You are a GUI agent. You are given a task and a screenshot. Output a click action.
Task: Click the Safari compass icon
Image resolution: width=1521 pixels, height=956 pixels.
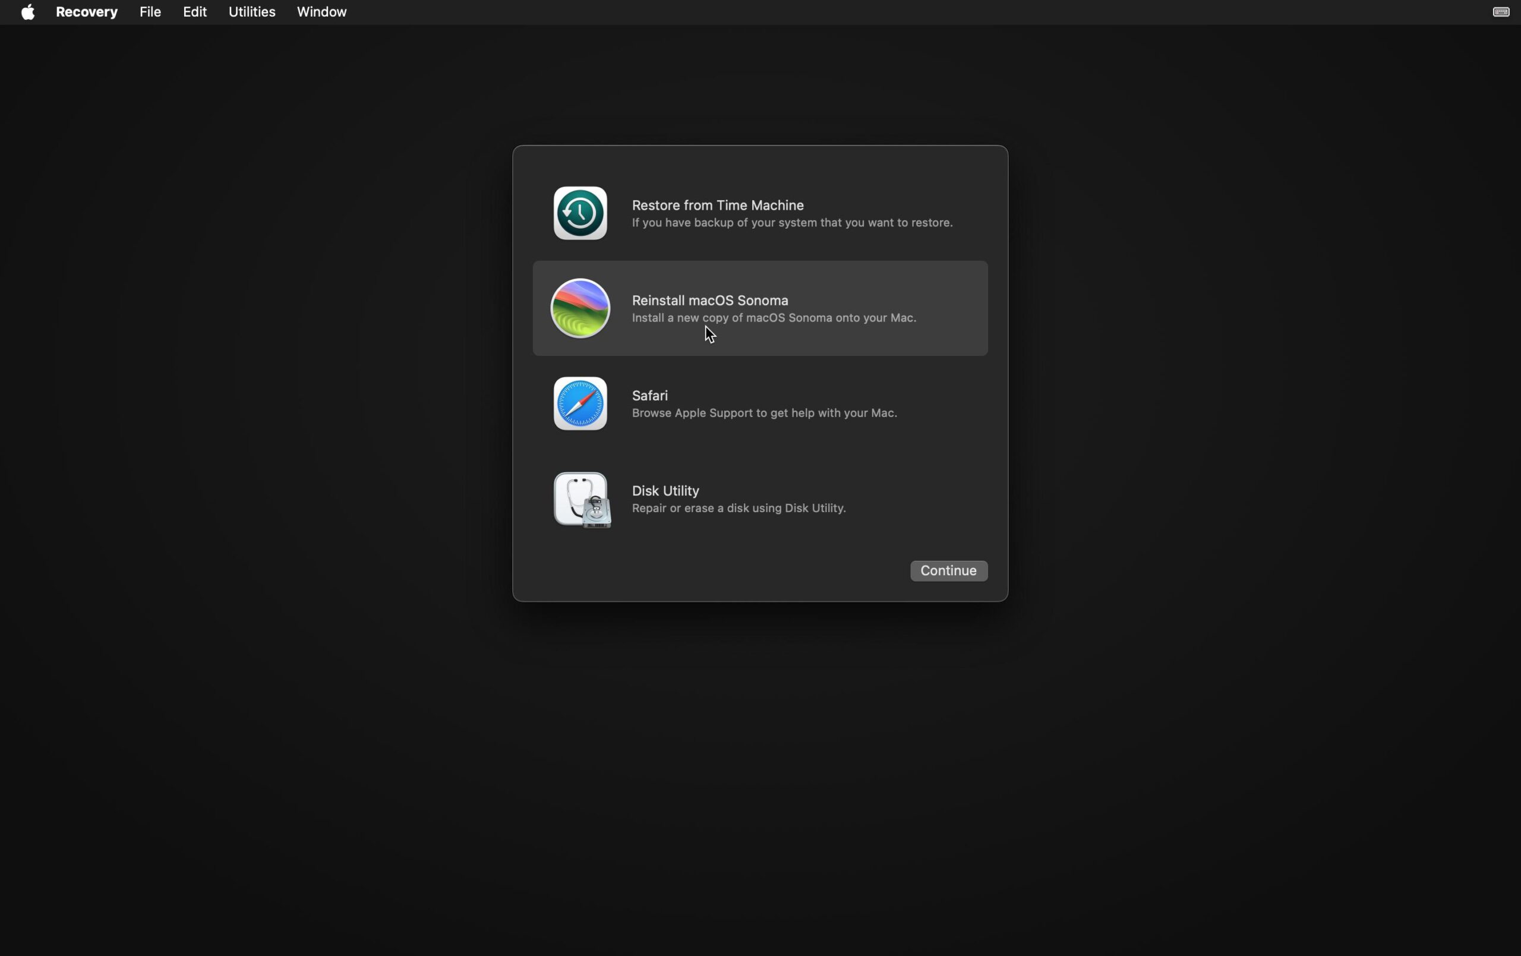click(x=579, y=403)
